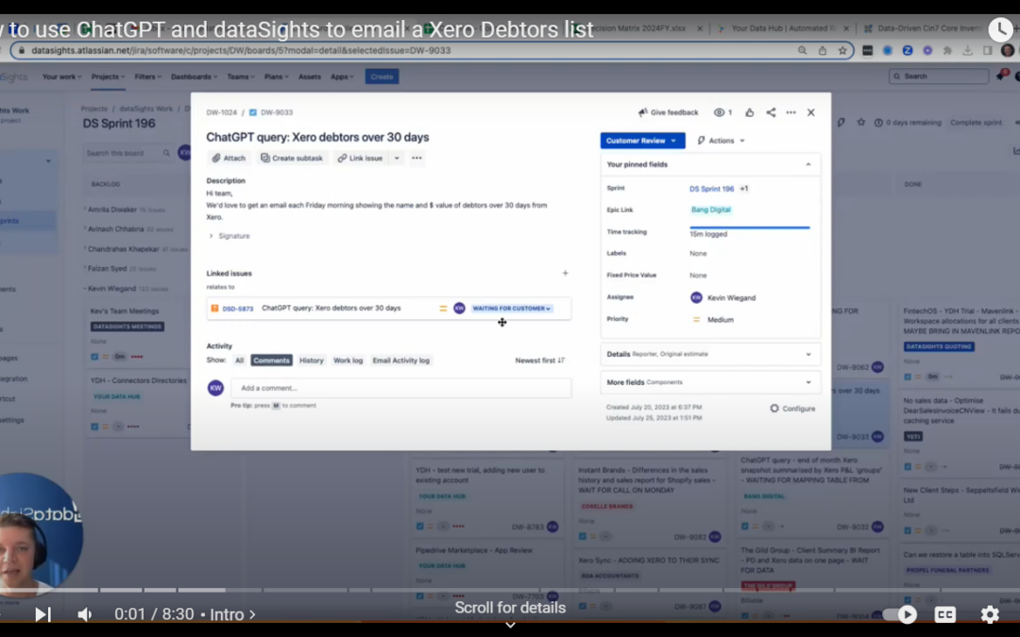The image size is (1020, 637).
Task: Click browser zoom magnifier icon
Action: tap(802, 50)
